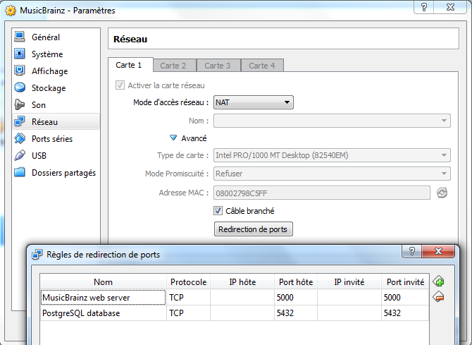
Task: Collapse the Avancé section arrow
Action: click(173, 138)
